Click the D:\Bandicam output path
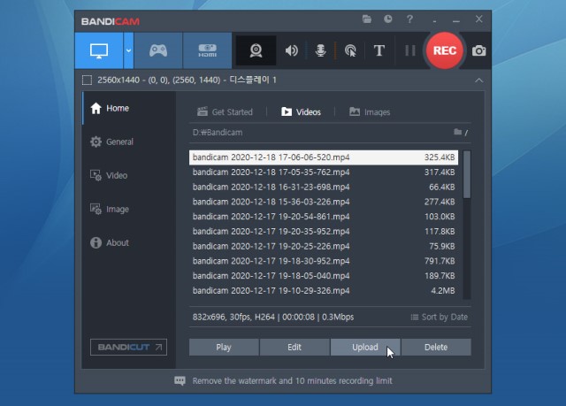Image resolution: width=566 pixels, height=406 pixels. (x=218, y=133)
